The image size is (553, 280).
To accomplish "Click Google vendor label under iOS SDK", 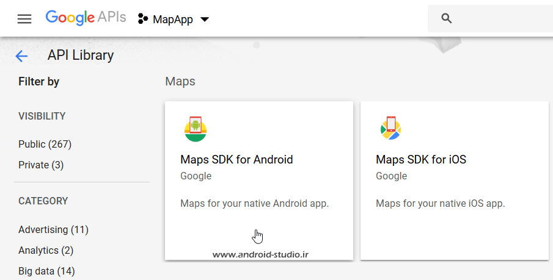I will (x=392, y=176).
